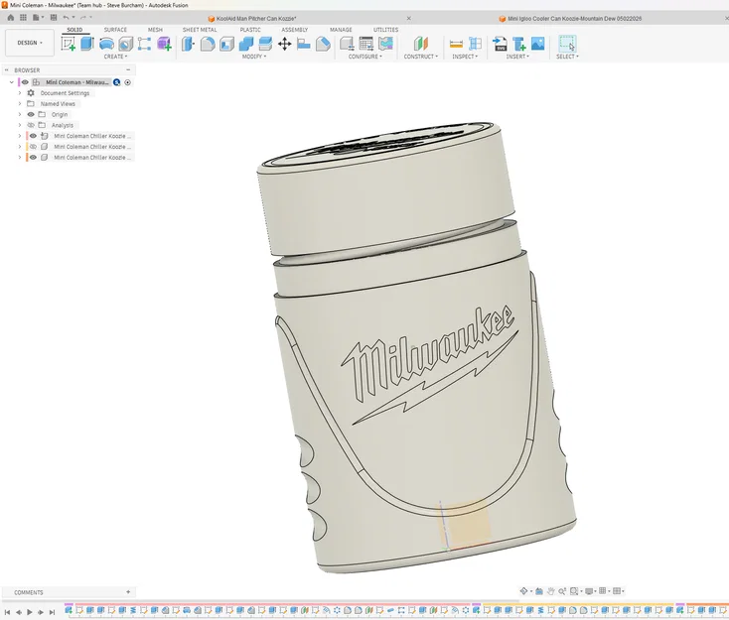Open the configuration table icon
729x620 pixels.
(366, 44)
